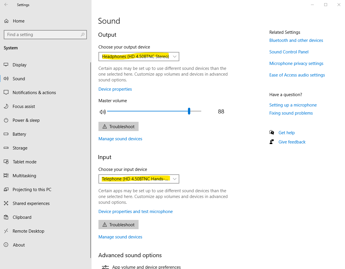Click the Troubleshoot button under Output
The width and height of the screenshot is (345, 269).
click(118, 126)
